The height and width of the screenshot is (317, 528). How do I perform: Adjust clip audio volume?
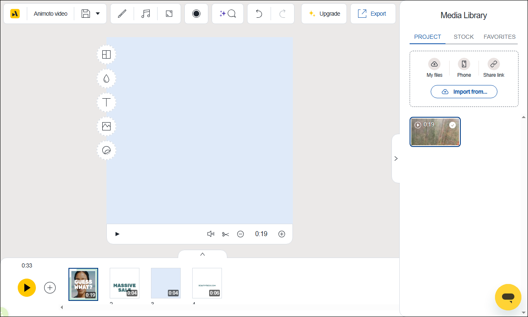coord(210,234)
